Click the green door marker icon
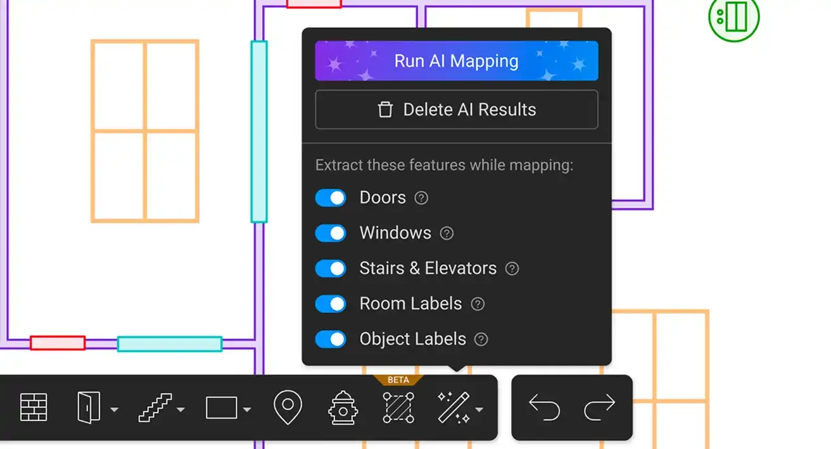The width and height of the screenshot is (831, 449). [x=733, y=17]
